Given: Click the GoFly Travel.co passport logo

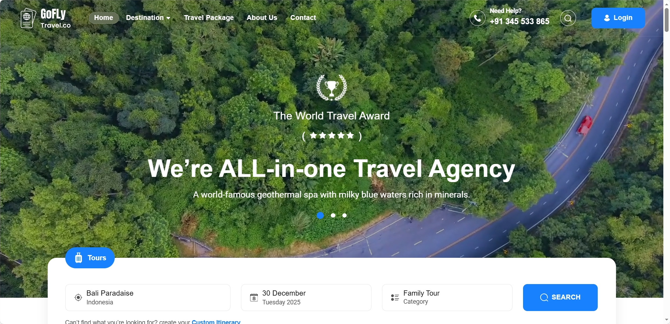Looking at the screenshot, I should click(x=28, y=18).
